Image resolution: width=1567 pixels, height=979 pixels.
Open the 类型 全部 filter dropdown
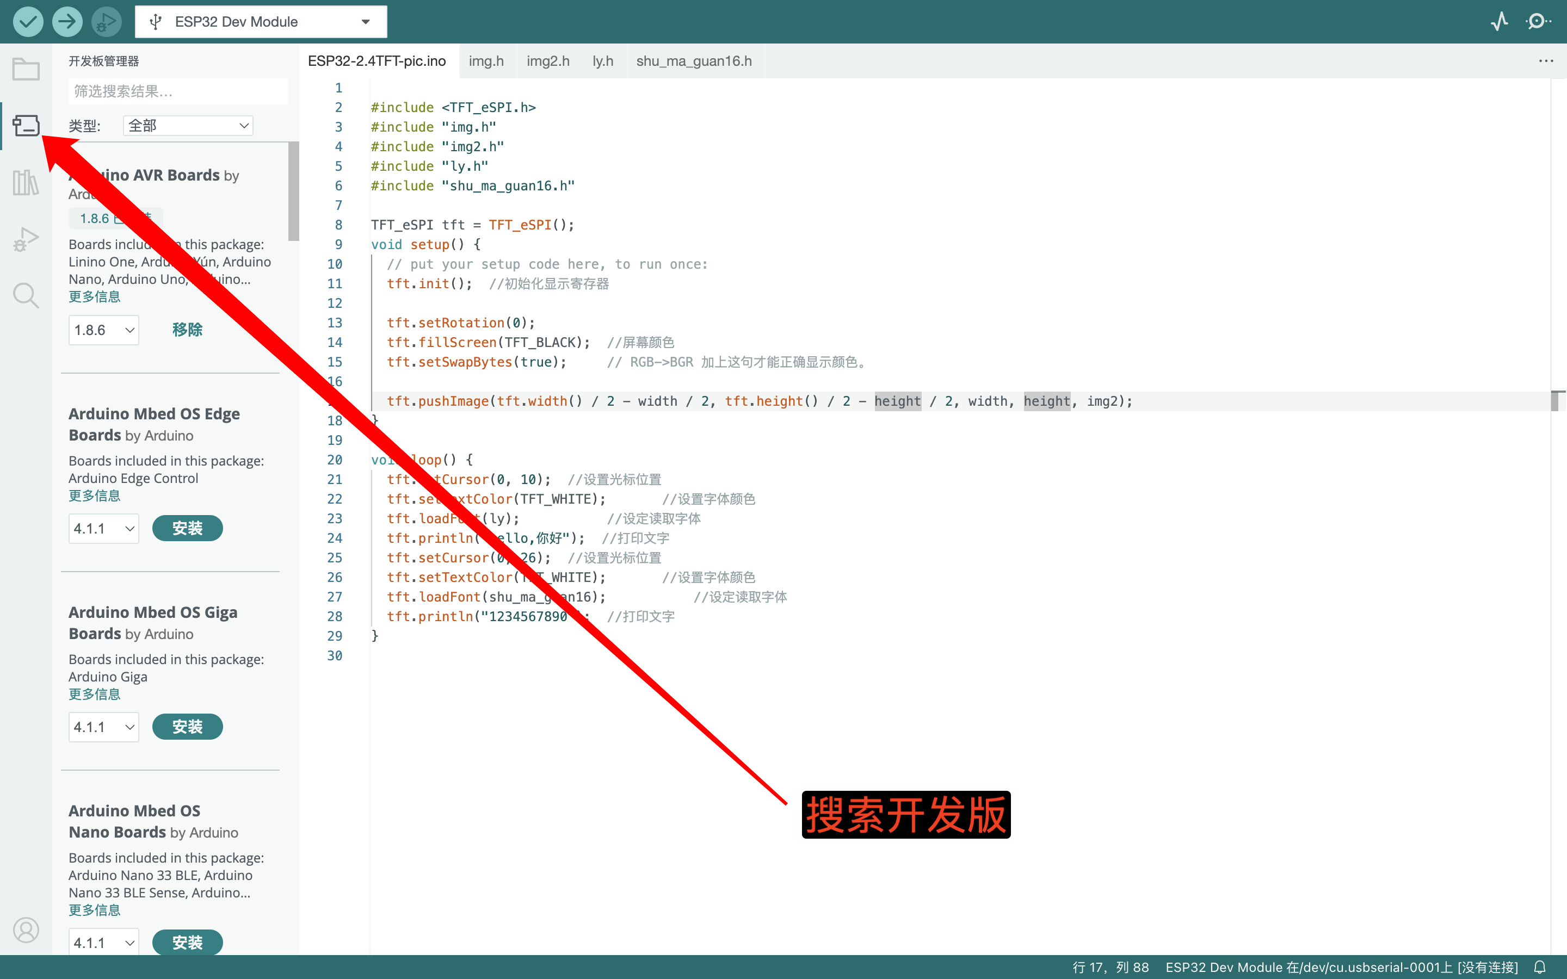(188, 126)
